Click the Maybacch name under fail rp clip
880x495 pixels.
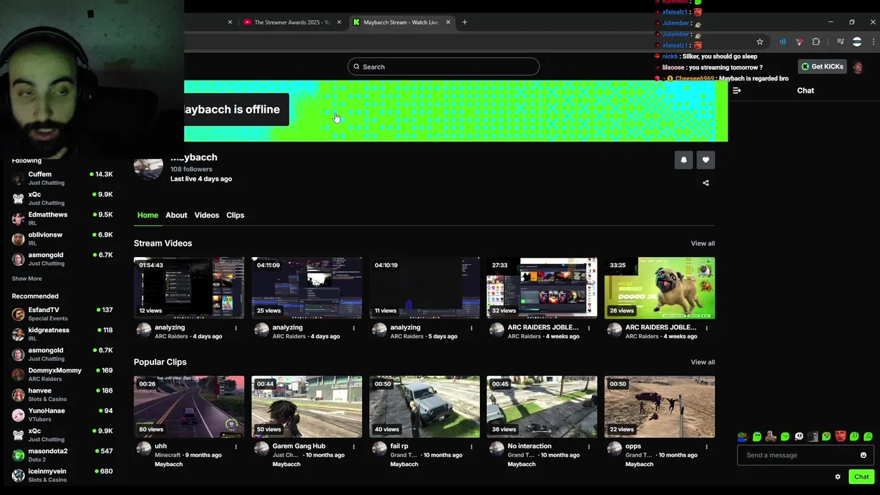coord(404,464)
